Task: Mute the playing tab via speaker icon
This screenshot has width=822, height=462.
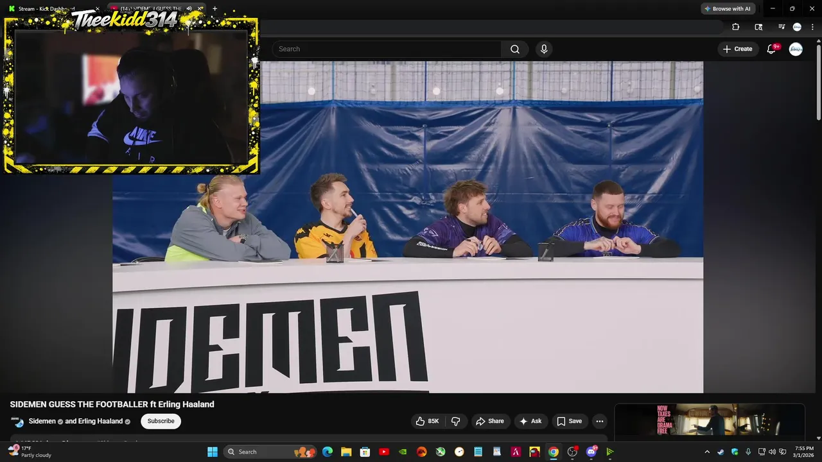Action: [x=189, y=8]
